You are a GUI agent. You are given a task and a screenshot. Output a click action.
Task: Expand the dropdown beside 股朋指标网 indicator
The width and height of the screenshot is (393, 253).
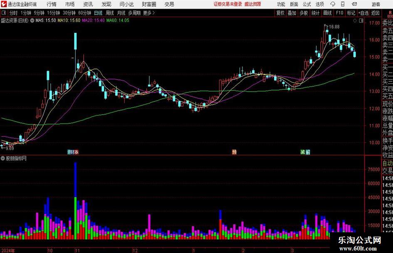coord(3,158)
